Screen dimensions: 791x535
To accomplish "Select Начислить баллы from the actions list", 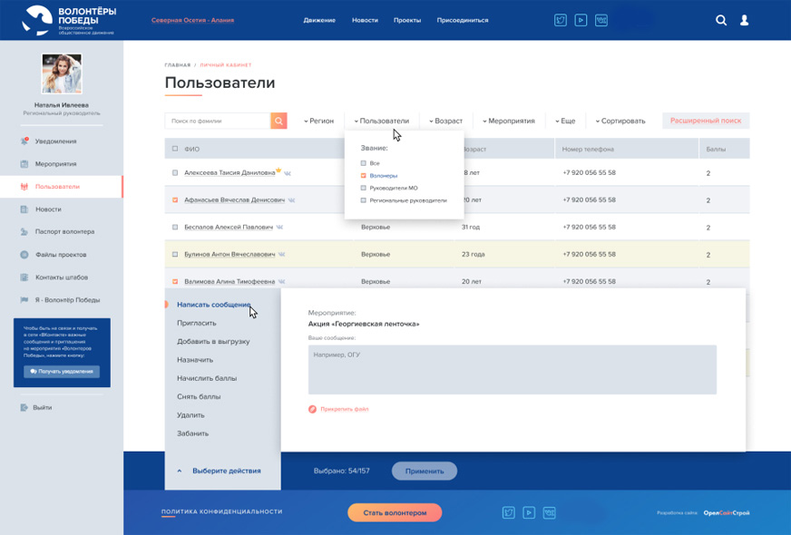I will click(207, 378).
